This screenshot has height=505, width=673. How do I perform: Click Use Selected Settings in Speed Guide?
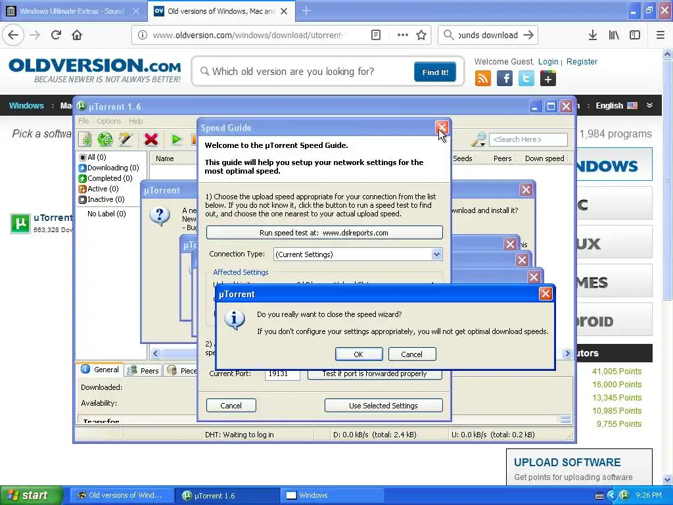point(383,405)
